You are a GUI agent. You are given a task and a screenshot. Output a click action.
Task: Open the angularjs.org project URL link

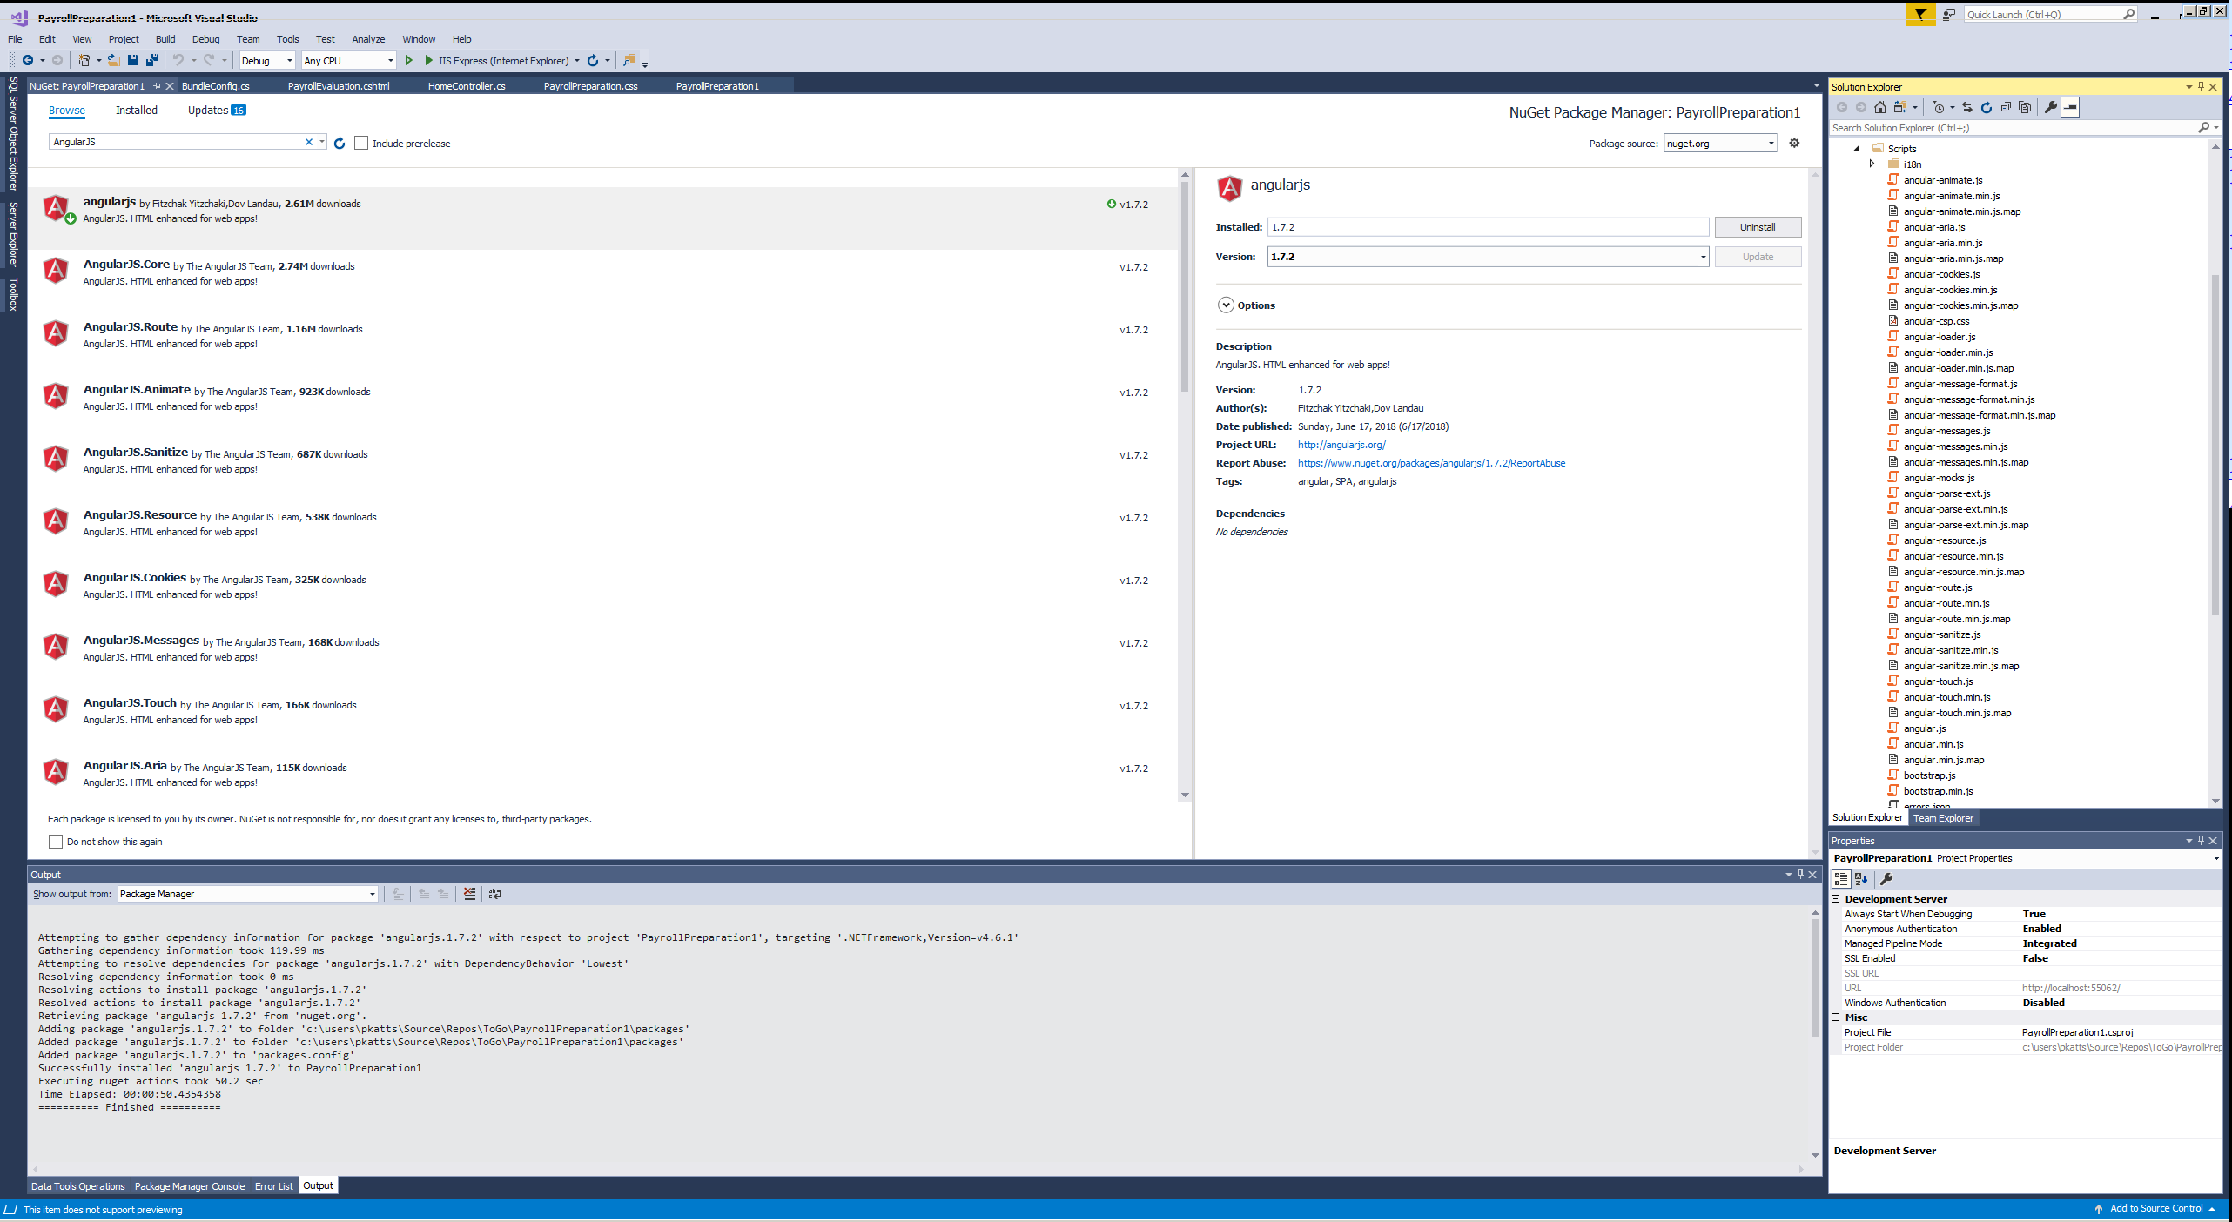pos(1341,445)
